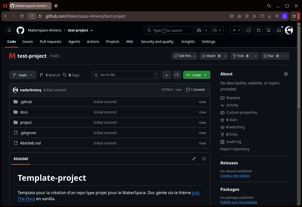302x207 pixels.
Task: Open the .github folder
Action: [26, 102]
